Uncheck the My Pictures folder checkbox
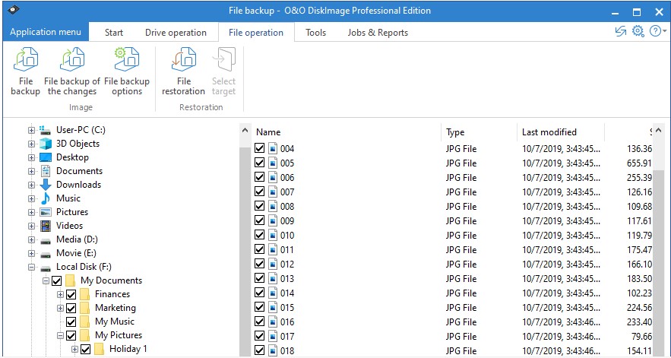 (x=71, y=336)
